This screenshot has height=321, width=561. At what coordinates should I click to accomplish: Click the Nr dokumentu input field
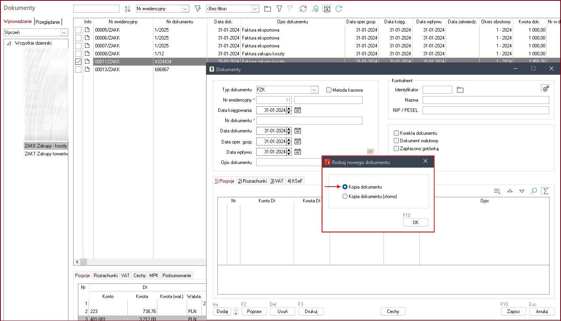[309, 121]
